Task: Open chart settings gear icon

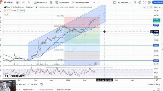Action: pyautogui.click(x=140, y=2)
